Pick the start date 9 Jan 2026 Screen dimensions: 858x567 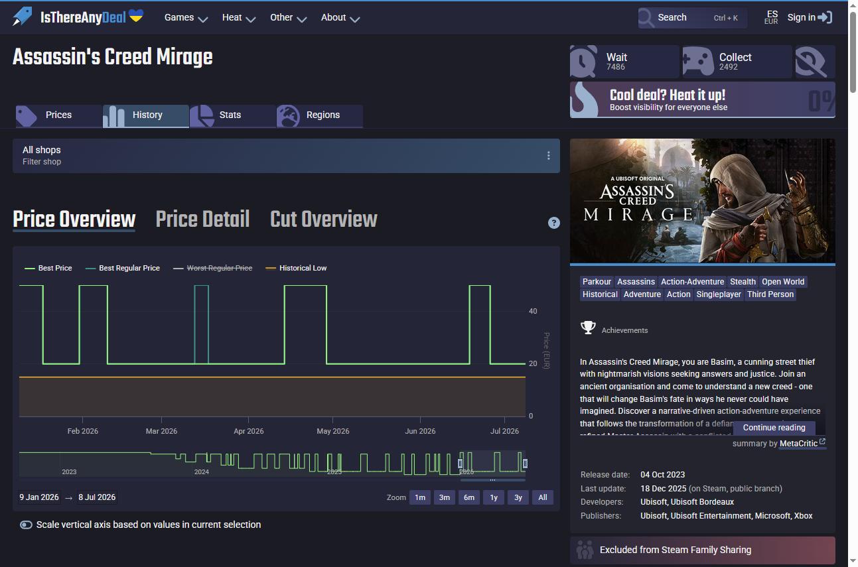pos(39,497)
